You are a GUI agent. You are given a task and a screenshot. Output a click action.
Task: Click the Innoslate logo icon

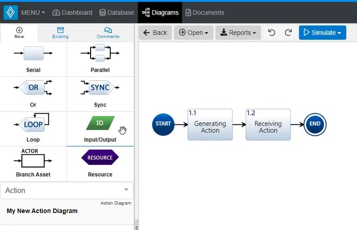[x=11, y=12]
